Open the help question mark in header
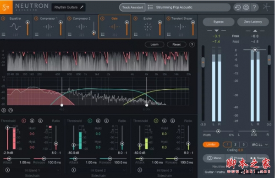This screenshot has width=275, height=178. [x=254, y=7]
